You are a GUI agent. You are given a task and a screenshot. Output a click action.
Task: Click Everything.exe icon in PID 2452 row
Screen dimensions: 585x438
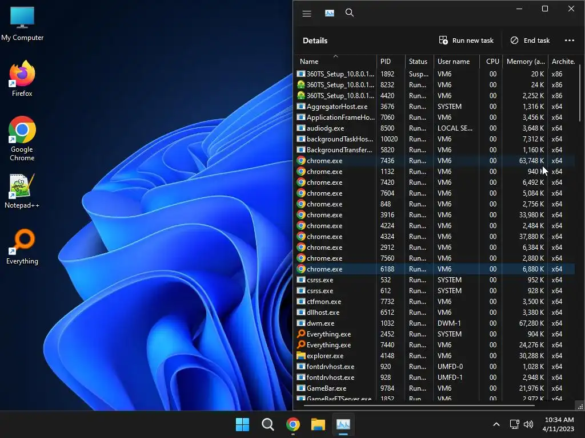[300, 334]
